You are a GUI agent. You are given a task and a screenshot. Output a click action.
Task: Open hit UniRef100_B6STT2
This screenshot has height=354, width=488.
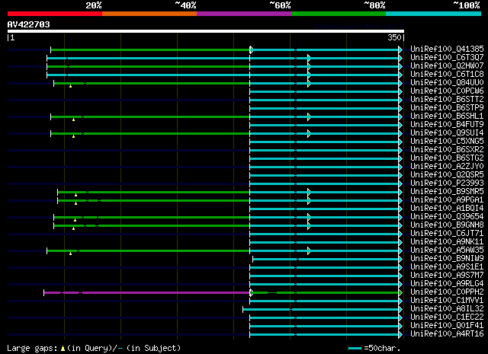tap(447, 100)
